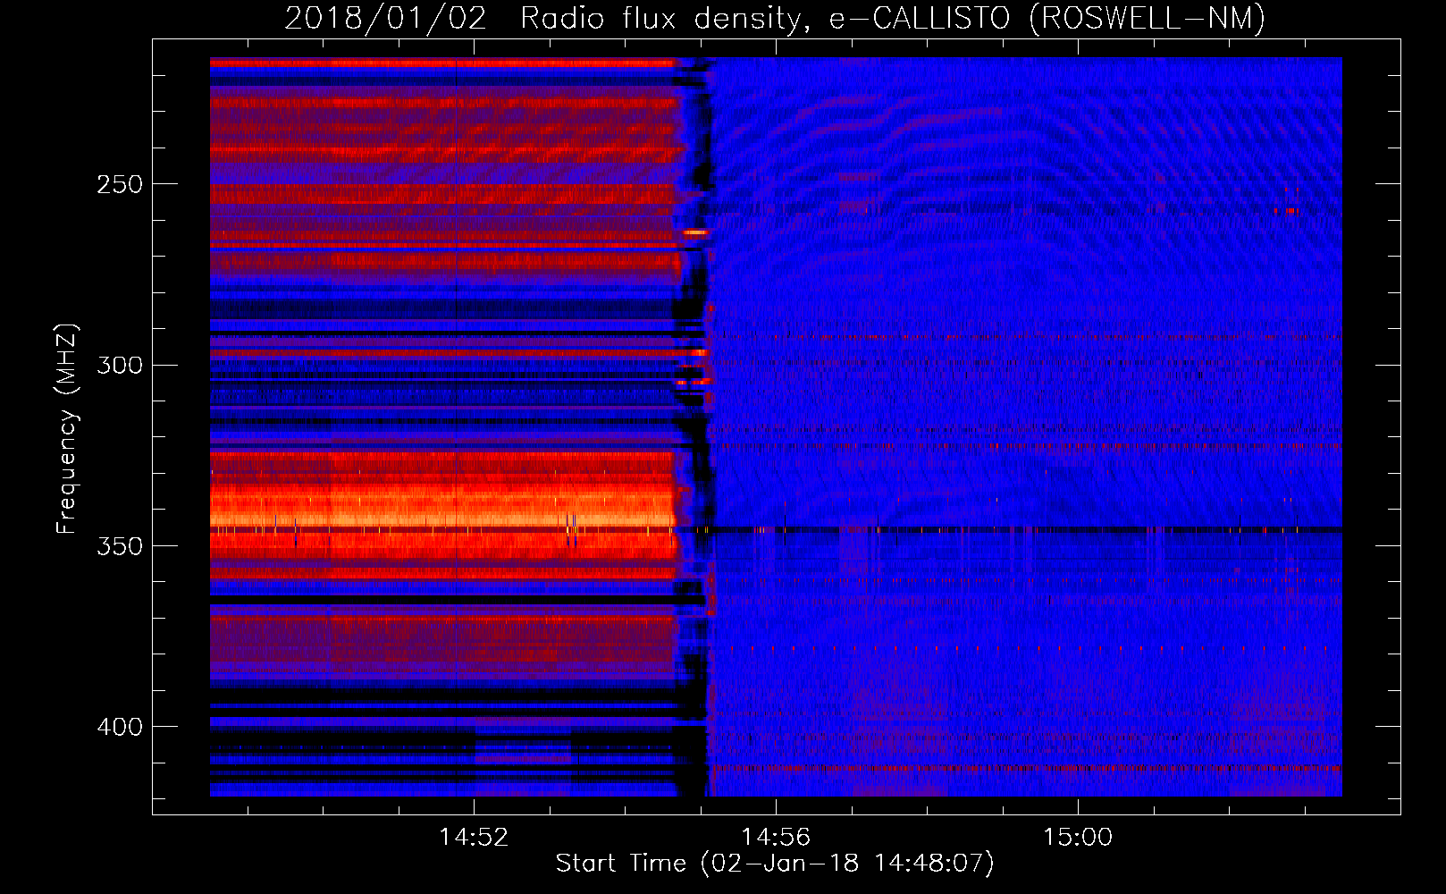Click the 'Start Time (02-Jan-18 14:48:07)' label
This screenshot has width=1446, height=894.
click(x=775, y=864)
